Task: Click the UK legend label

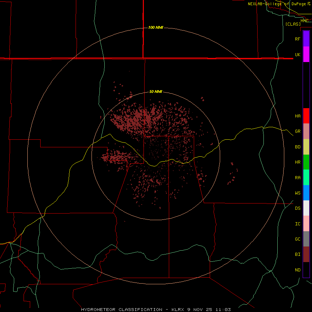Action: [x=297, y=54]
